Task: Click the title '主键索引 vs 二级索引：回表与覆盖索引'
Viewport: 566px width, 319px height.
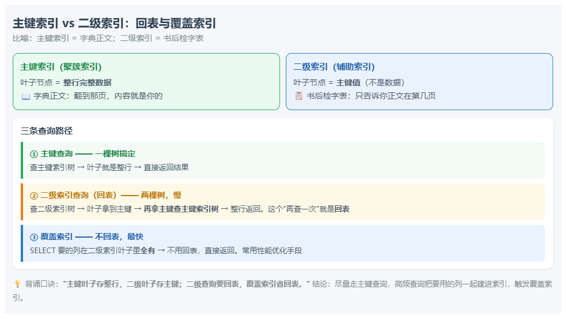Action: pyautogui.click(x=115, y=24)
